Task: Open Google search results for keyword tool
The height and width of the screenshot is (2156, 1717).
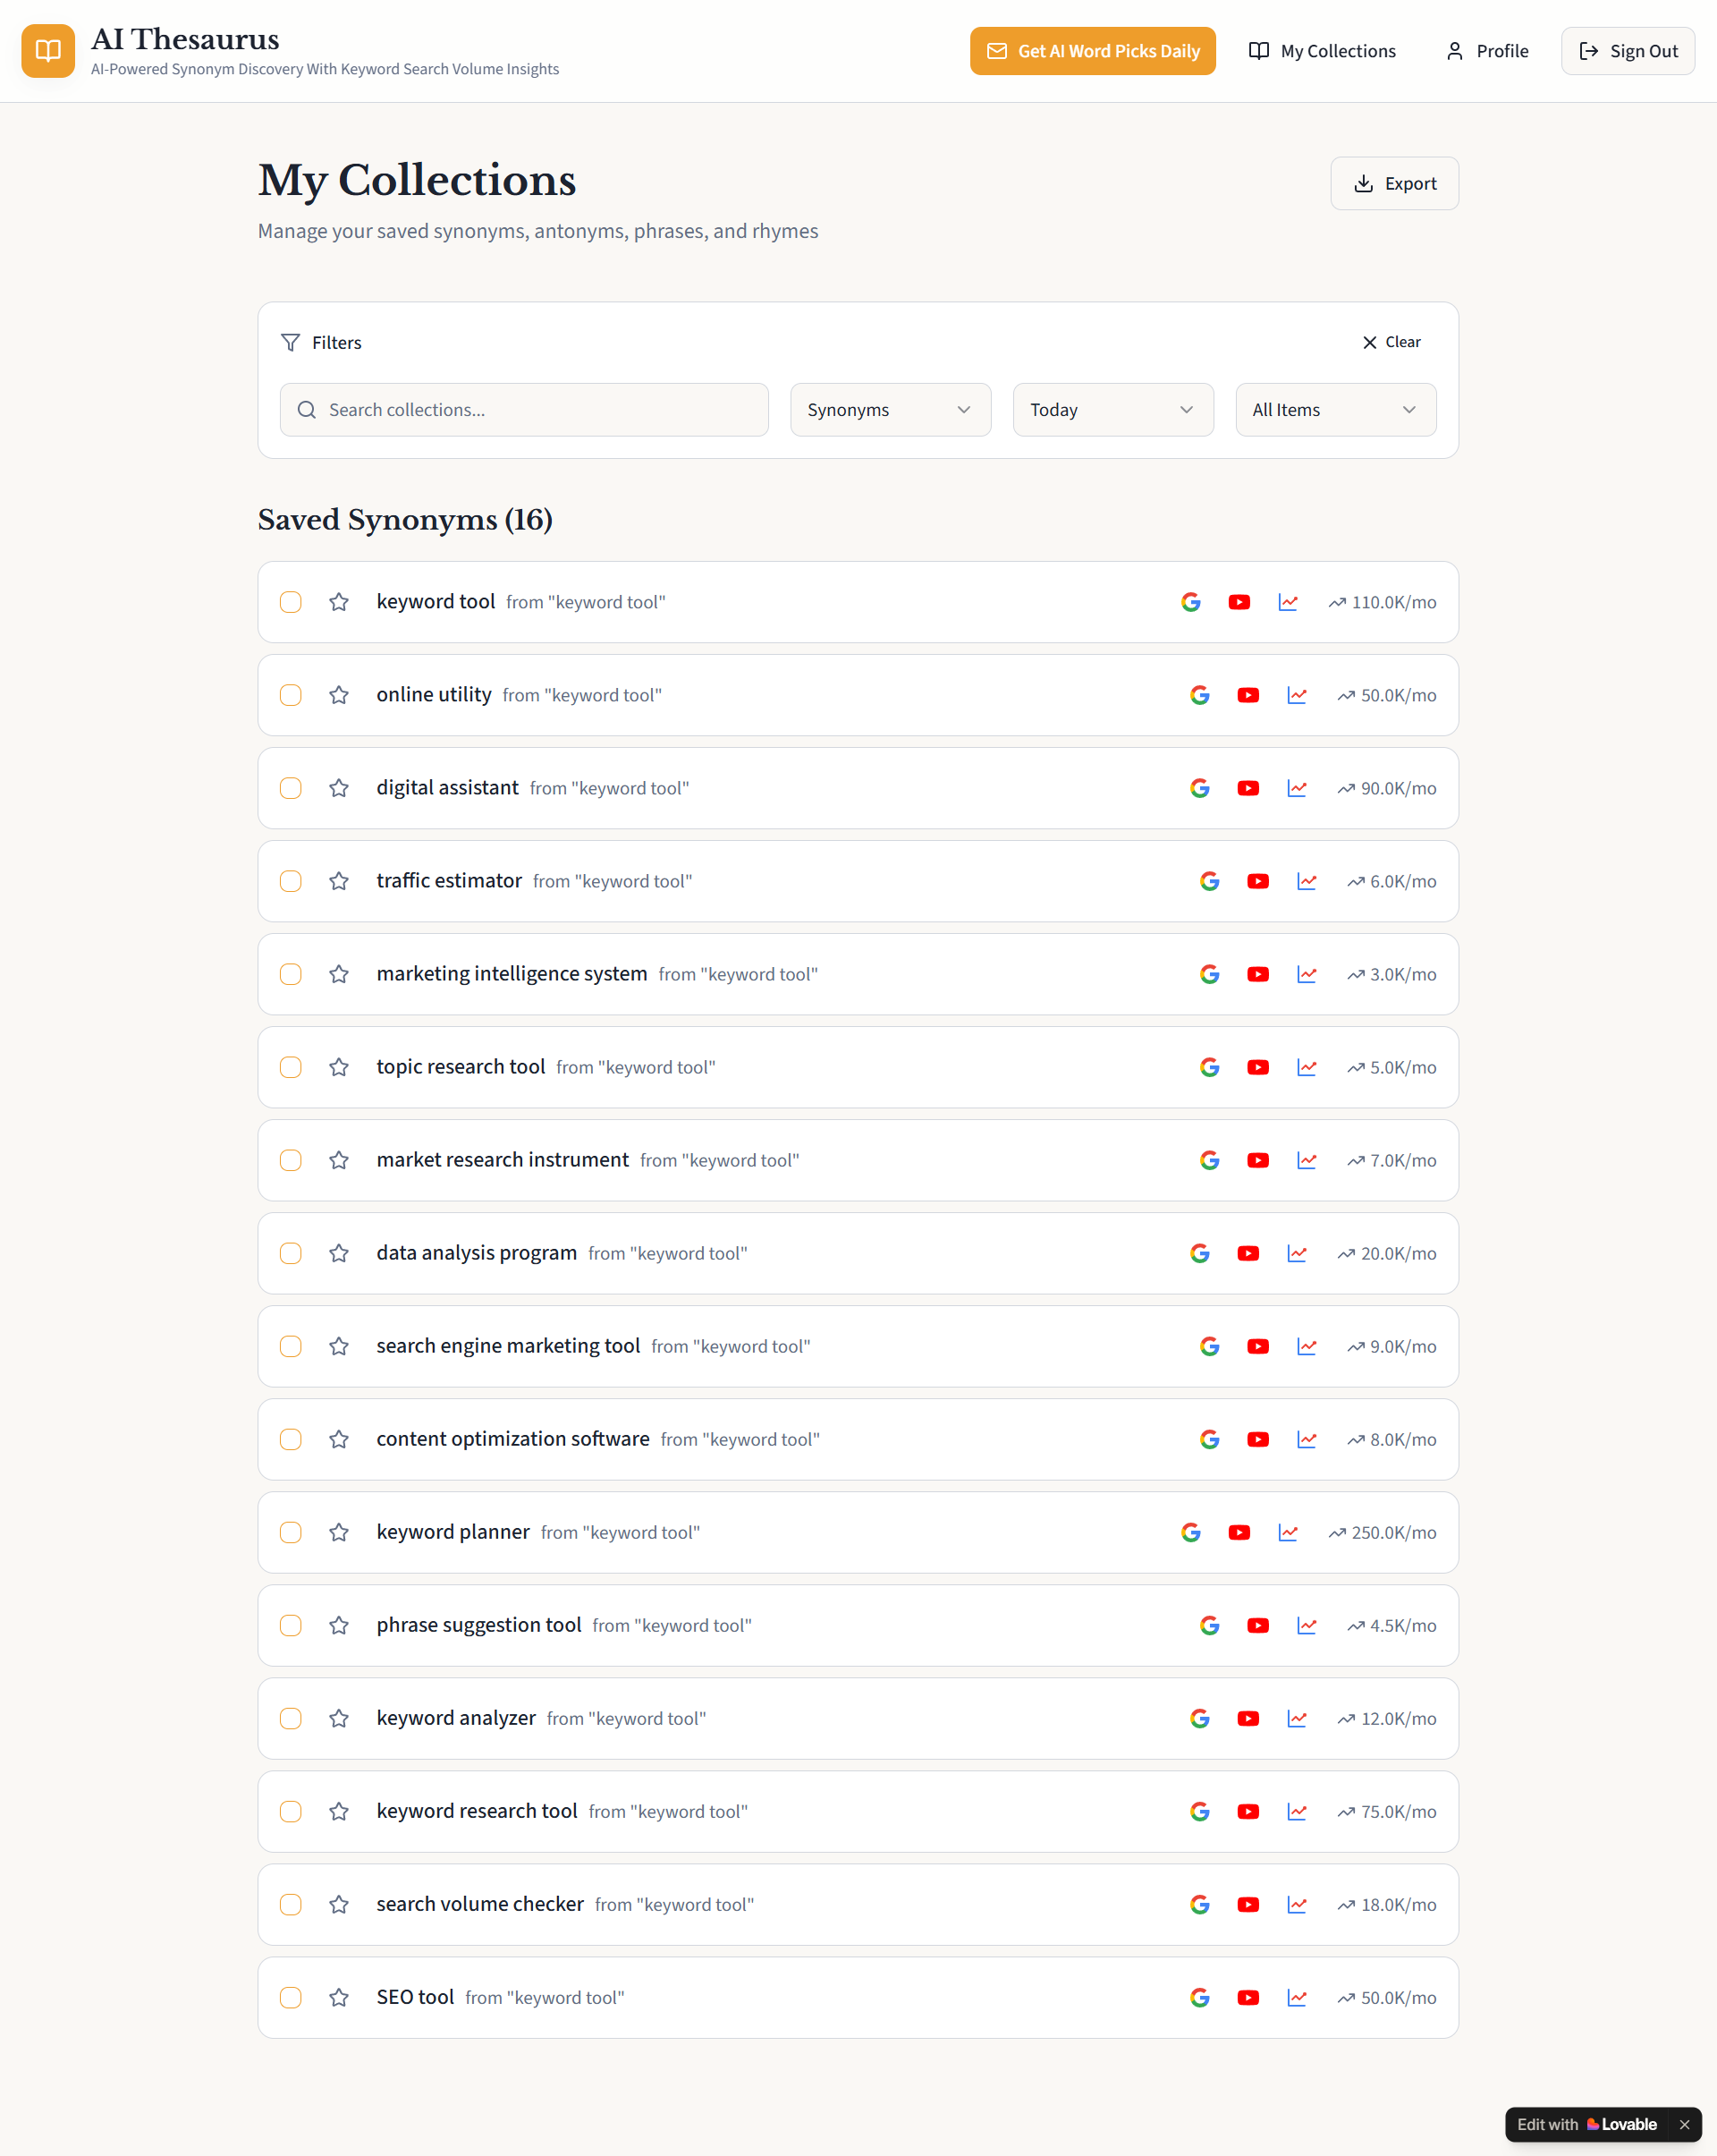Action: point(1190,602)
